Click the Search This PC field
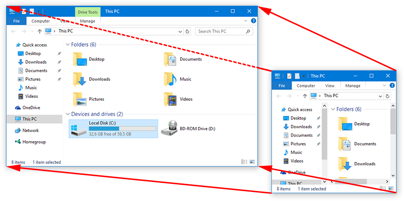The image size is (404, 201). click(x=222, y=31)
